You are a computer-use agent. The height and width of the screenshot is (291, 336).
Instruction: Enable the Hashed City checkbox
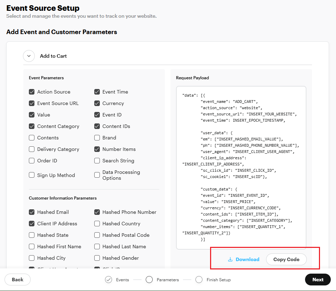(x=32, y=258)
